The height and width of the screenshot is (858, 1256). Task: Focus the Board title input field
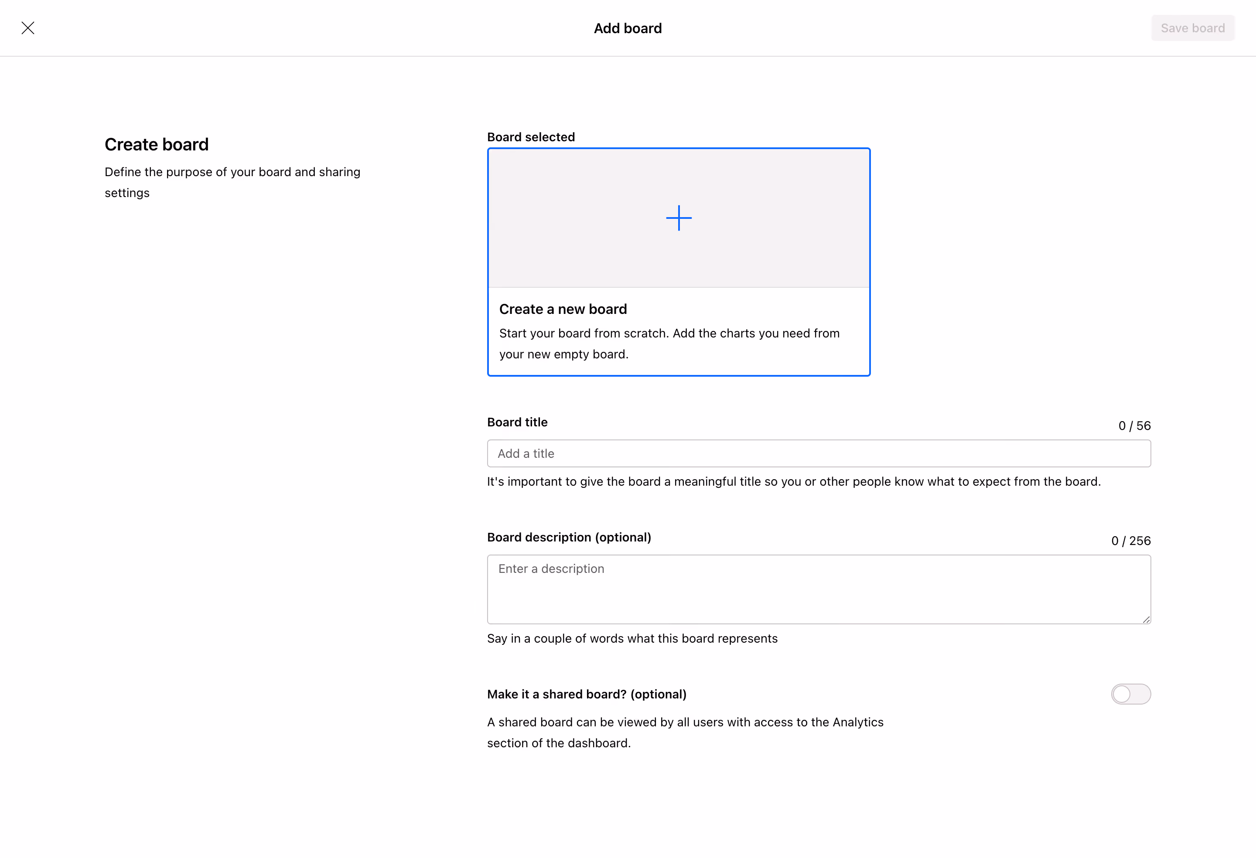[819, 453]
